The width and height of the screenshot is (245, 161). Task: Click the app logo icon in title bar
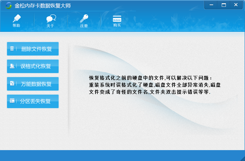click(x=9, y=6)
